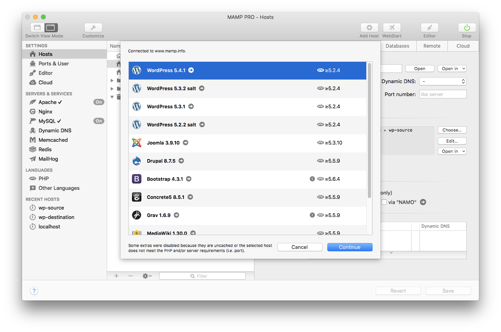Open Nginx in the sidebar
Image resolution: width=501 pixels, height=332 pixels.
[65, 112]
